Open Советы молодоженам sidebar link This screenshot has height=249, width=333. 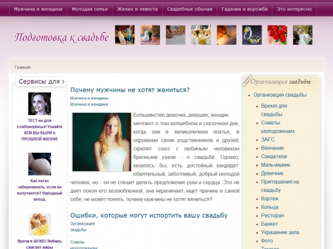point(277,127)
